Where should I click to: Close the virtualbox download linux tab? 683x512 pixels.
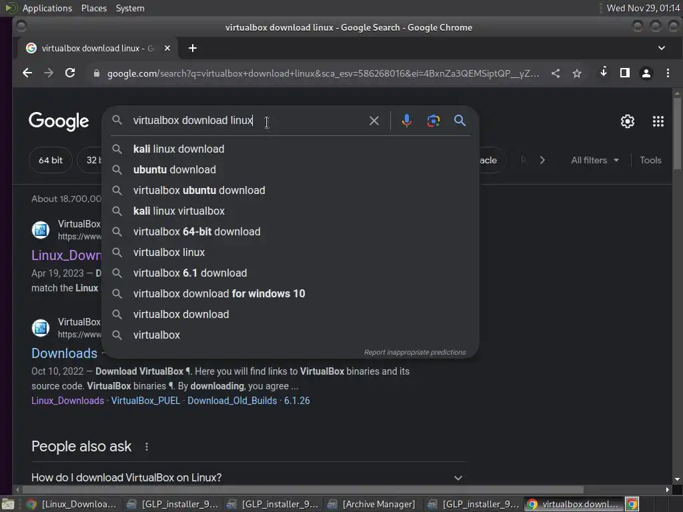pos(167,48)
